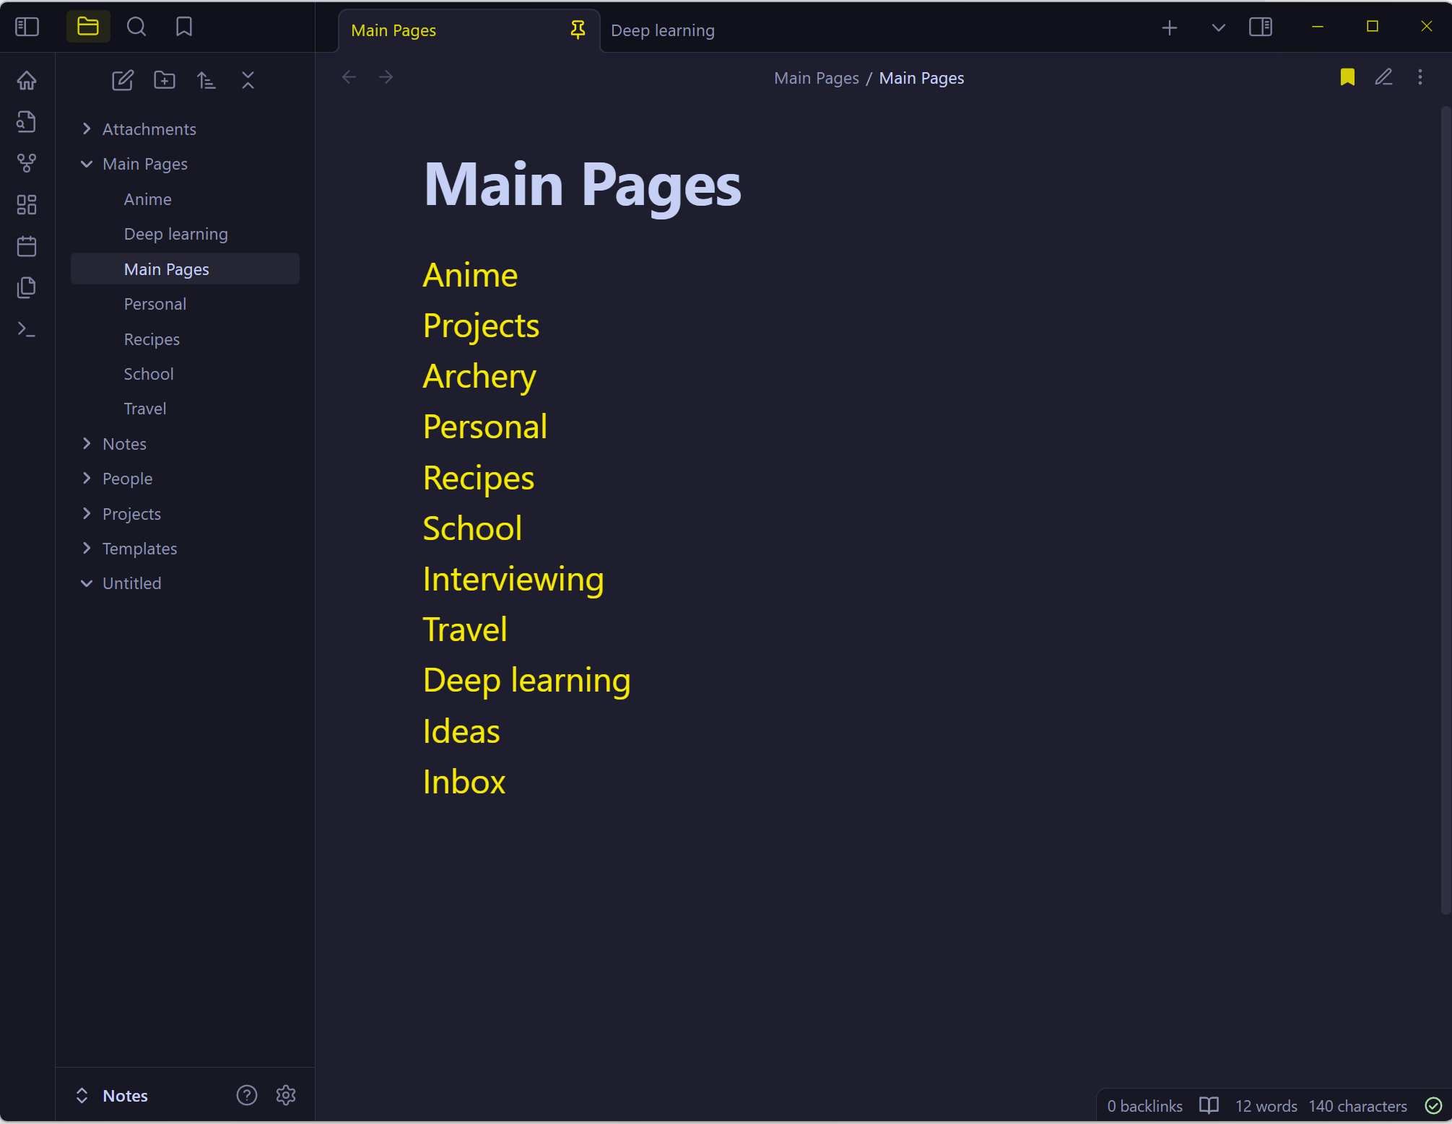Change the sort order icon
The height and width of the screenshot is (1124, 1452).
(x=207, y=80)
